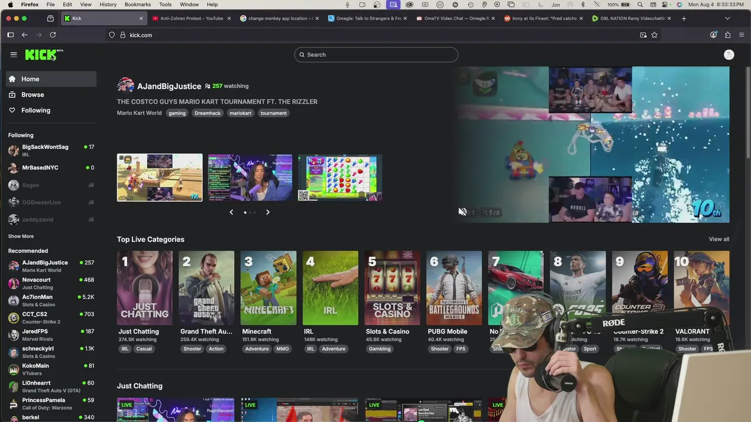Viewport: 751px width, 422px height.
Task: Open the PUBG Mobile category card
Action: [454, 288]
